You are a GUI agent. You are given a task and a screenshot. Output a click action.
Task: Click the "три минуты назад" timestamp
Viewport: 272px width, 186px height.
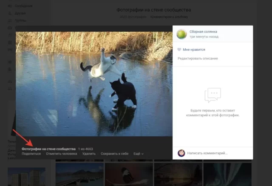click(x=204, y=37)
